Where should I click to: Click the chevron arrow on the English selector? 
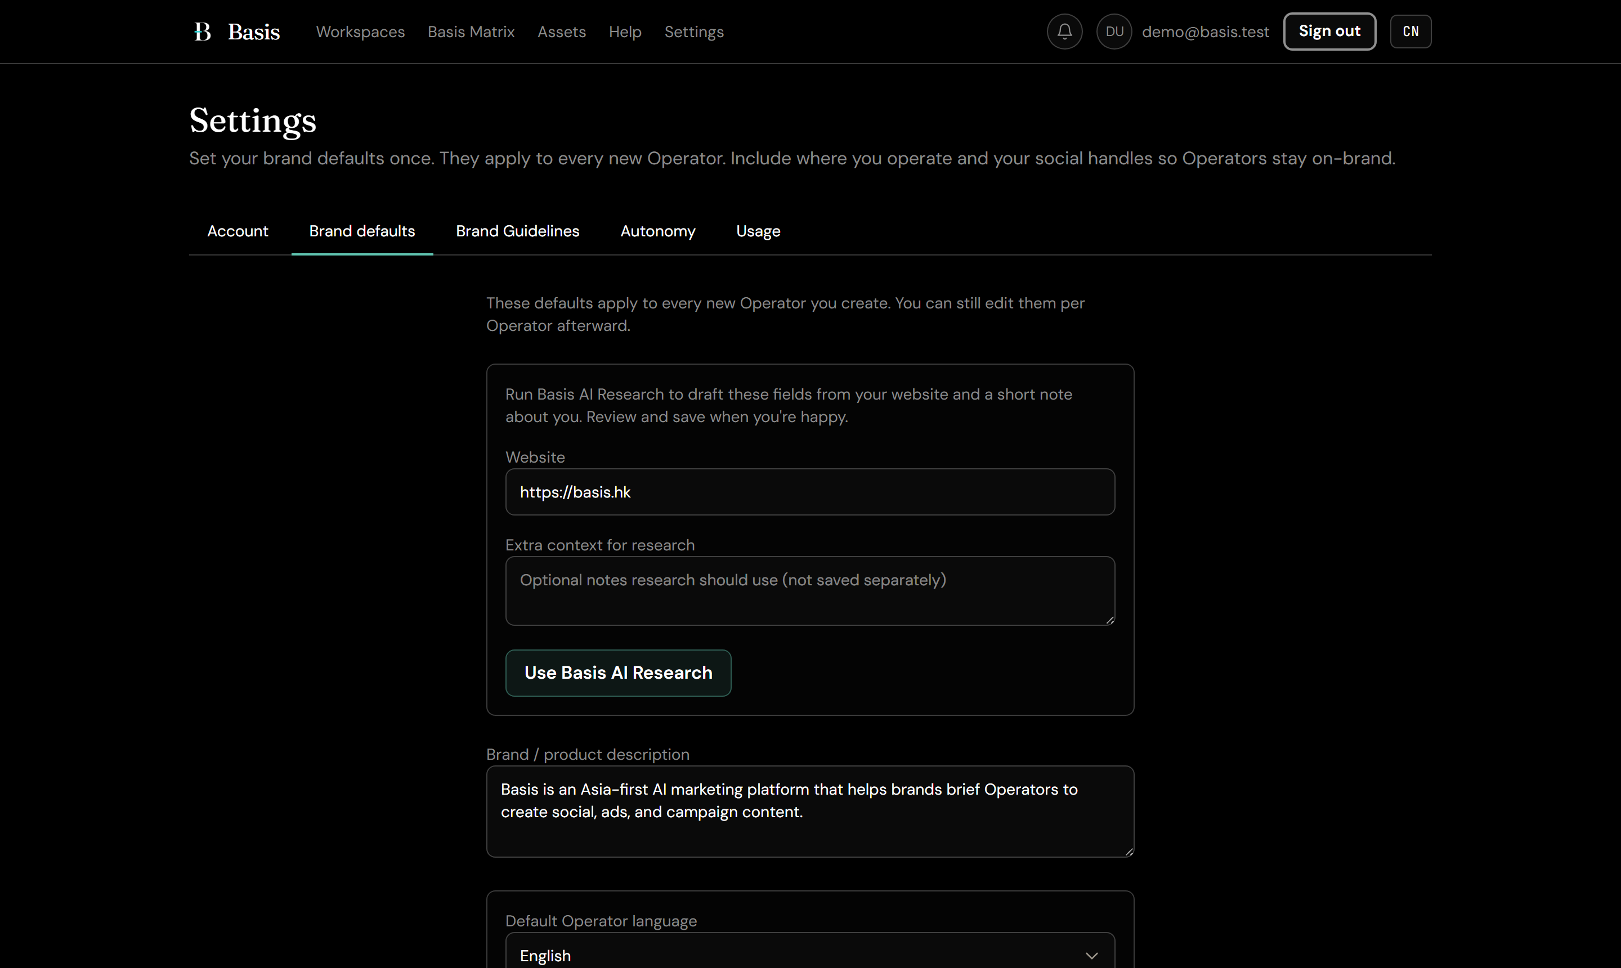click(x=1092, y=956)
